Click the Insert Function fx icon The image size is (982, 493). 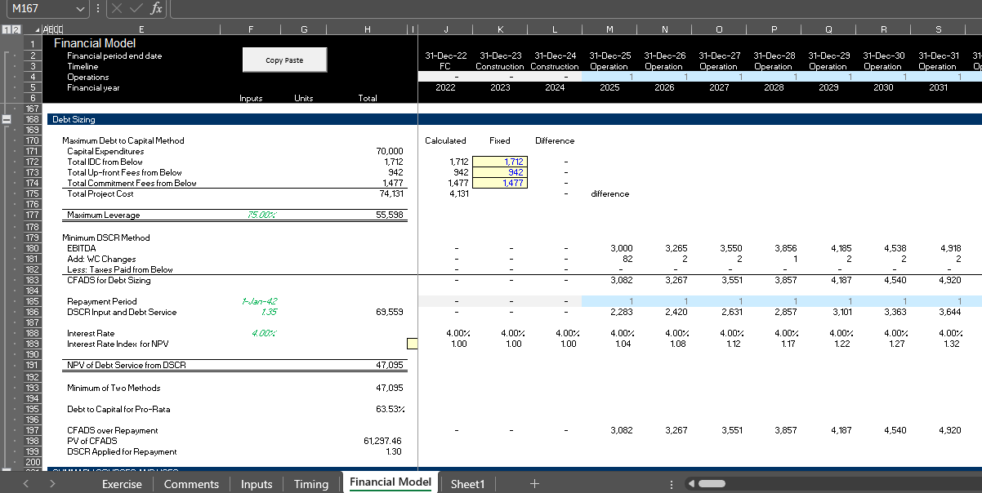[x=156, y=8]
